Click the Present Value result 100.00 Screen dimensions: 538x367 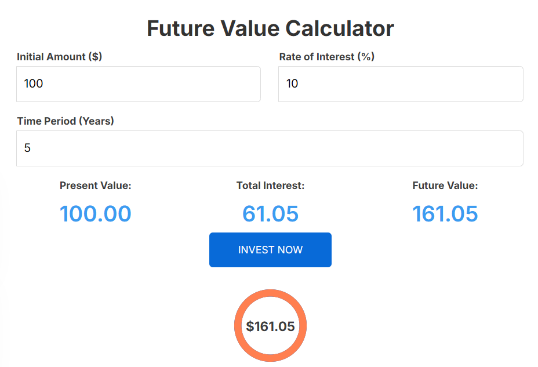[95, 213]
